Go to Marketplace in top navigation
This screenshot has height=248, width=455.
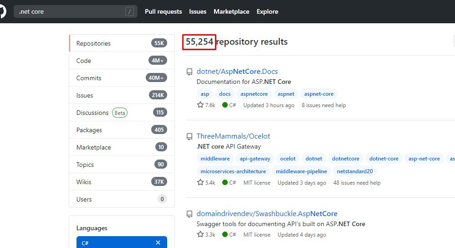(231, 11)
